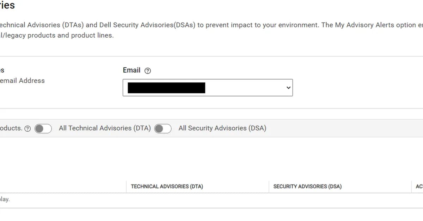Select the TECHNICAL ADVISORIES (DTA) column header

point(166,187)
